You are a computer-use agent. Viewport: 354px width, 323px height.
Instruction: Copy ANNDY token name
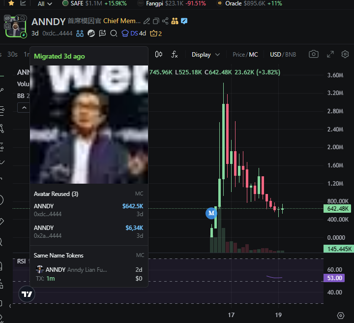(156, 21)
